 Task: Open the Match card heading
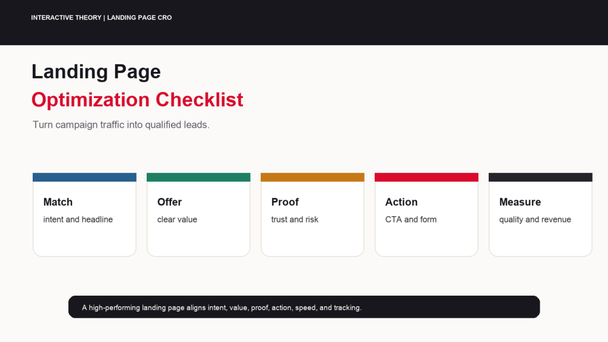(x=58, y=202)
